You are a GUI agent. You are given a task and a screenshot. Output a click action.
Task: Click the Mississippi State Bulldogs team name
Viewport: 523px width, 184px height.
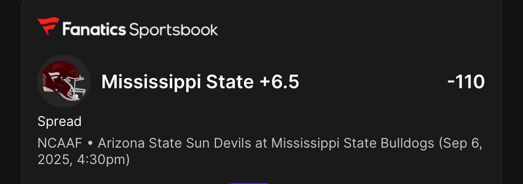(353, 143)
